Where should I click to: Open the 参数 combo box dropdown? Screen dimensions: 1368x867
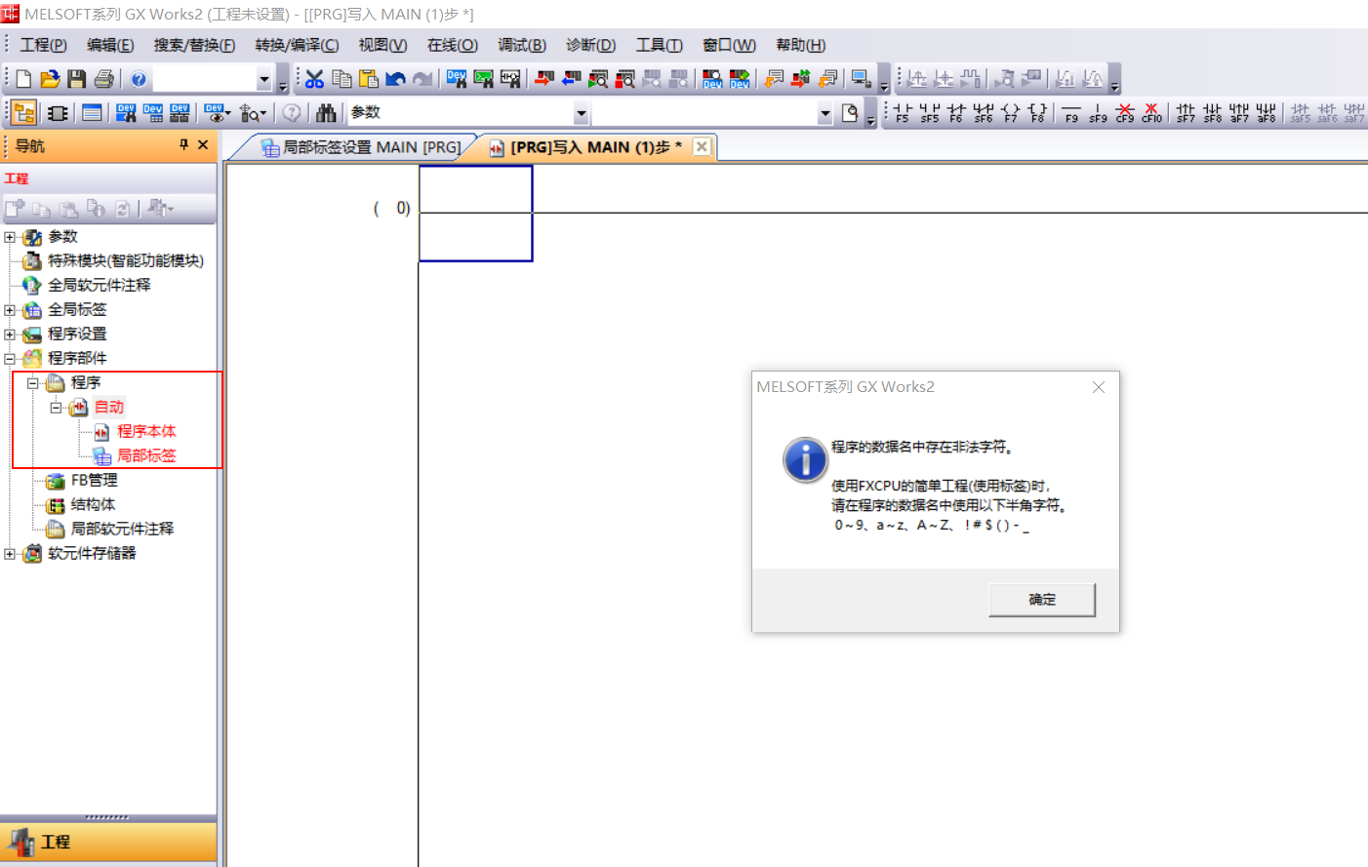pyautogui.click(x=581, y=113)
